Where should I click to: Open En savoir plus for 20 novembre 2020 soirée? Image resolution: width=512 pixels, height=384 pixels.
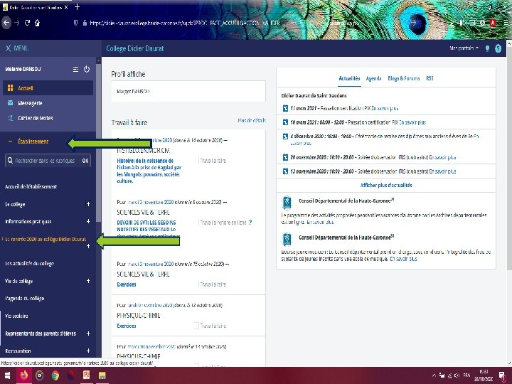coord(442,157)
